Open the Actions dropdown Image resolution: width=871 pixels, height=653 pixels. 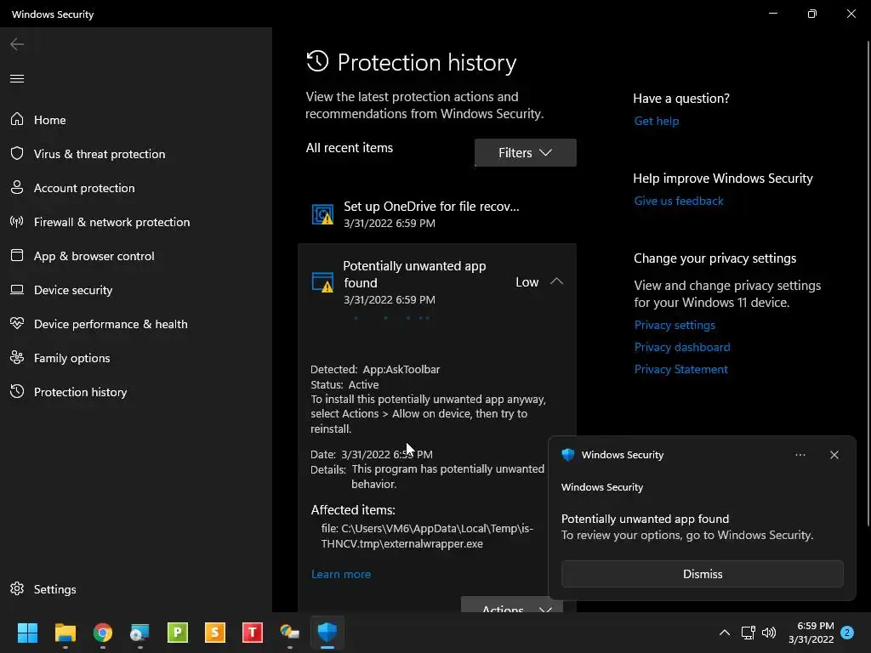(512, 608)
